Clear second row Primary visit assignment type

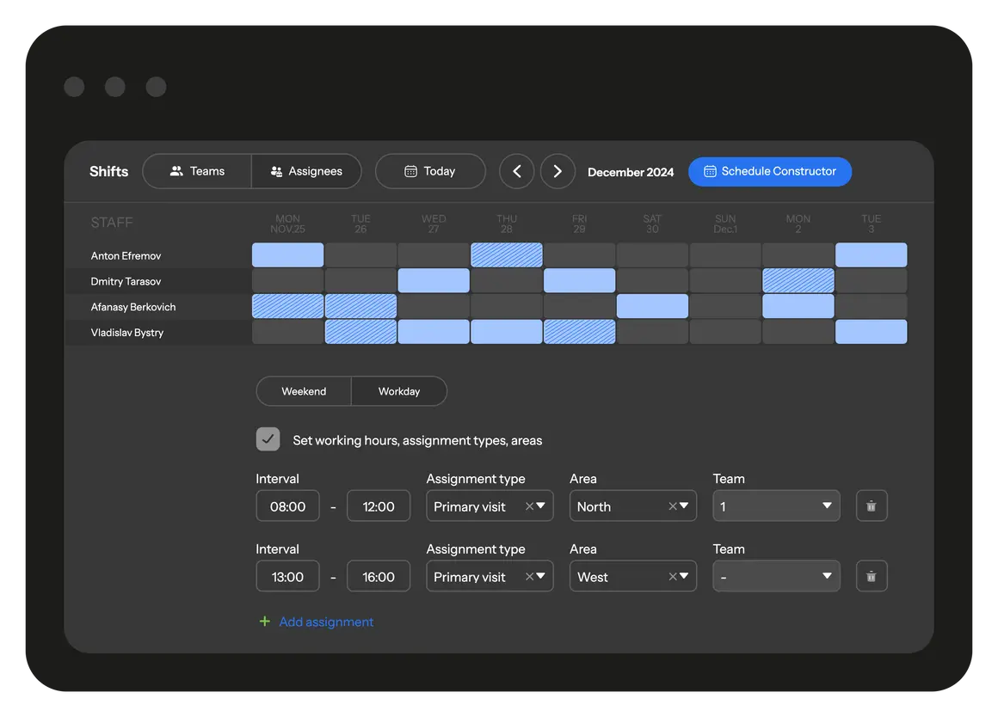[529, 577]
